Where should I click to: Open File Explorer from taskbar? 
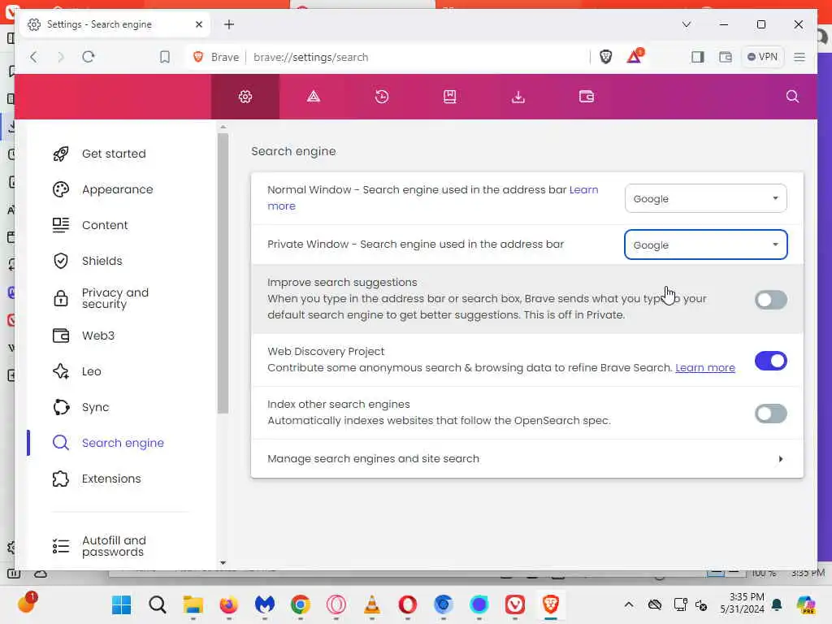pyautogui.click(x=193, y=604)
